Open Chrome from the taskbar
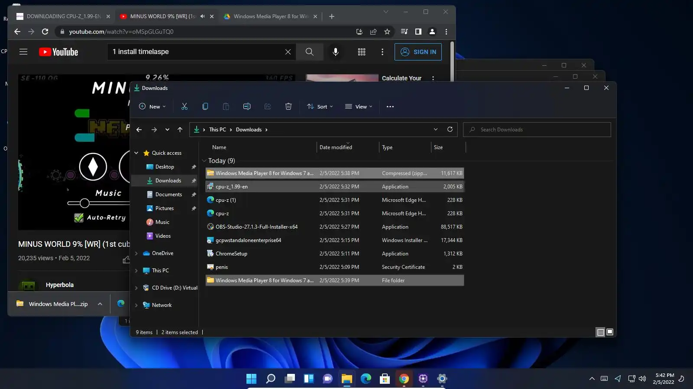Viewport: 693px width, 389px height. click(404, 379)
